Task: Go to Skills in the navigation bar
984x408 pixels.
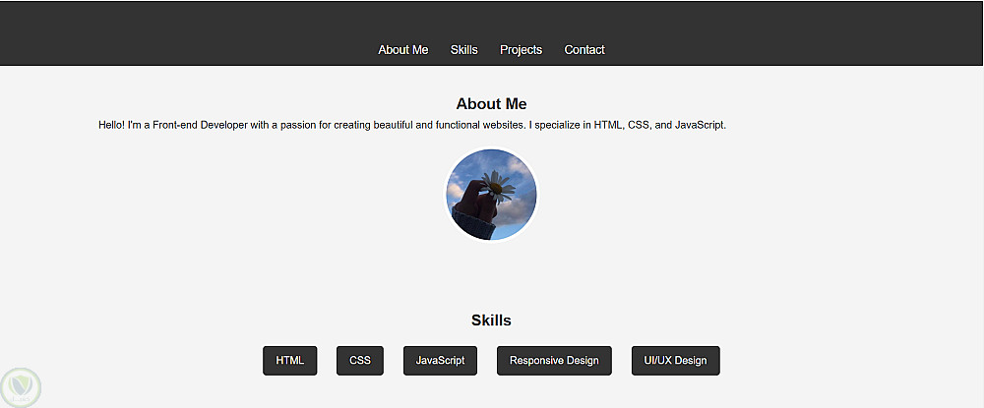Action: click(463, 50)
